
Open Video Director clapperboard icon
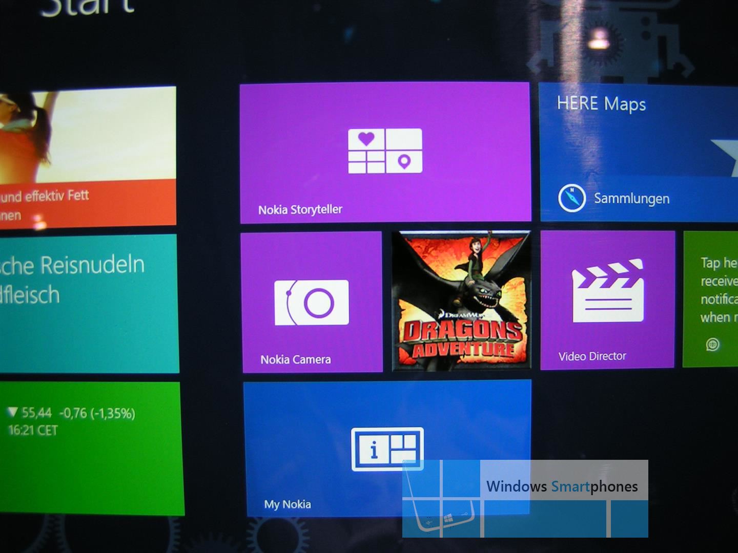coord(608,290)
